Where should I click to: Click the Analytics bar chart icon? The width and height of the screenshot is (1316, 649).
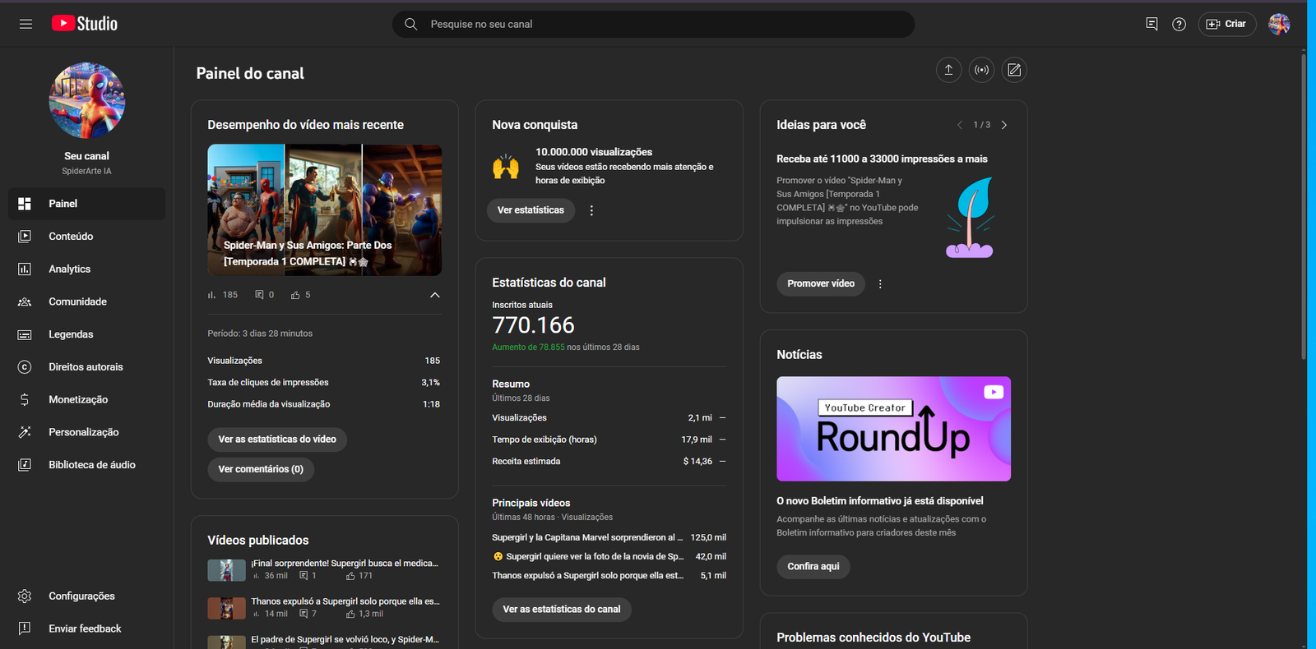25,269
